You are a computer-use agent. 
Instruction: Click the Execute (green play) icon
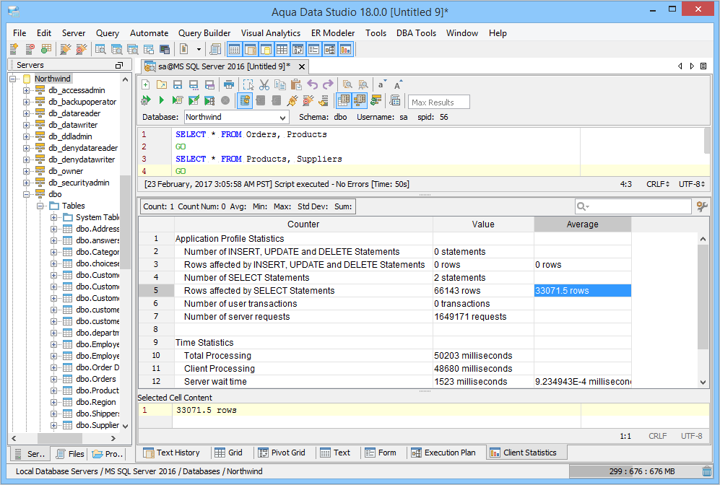[x=161, y=101]
